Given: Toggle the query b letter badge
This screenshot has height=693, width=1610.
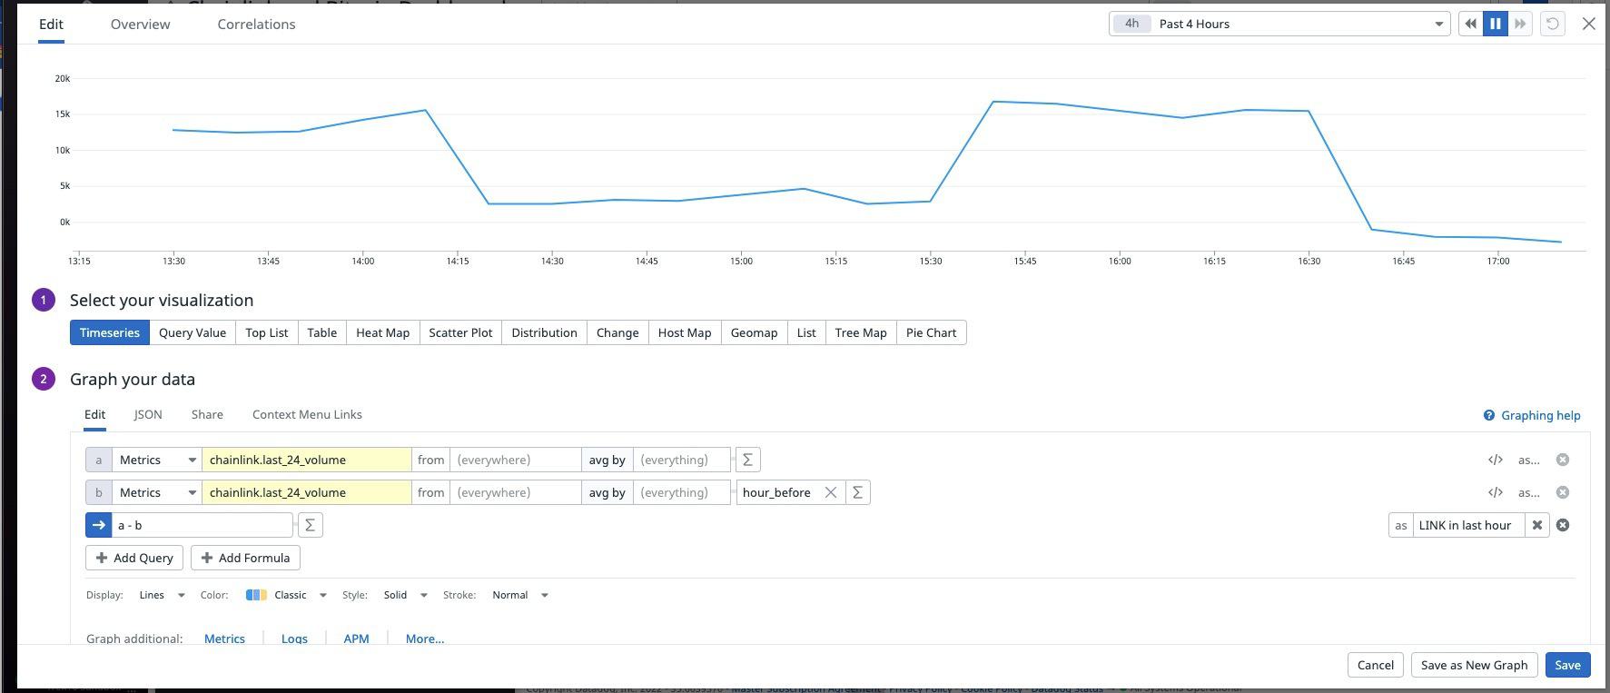Looking at the screenshot, I should pos(98,492).
